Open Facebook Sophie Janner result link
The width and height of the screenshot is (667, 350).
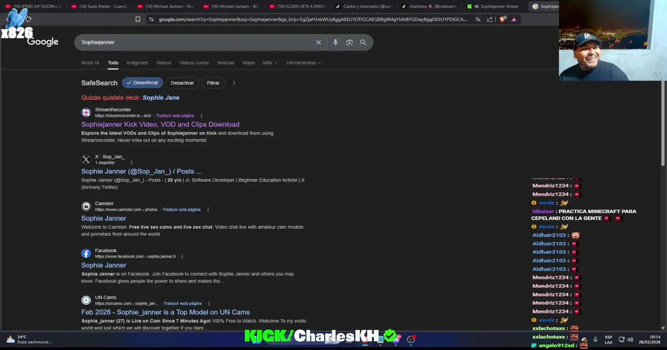click(x=104, y=265)
